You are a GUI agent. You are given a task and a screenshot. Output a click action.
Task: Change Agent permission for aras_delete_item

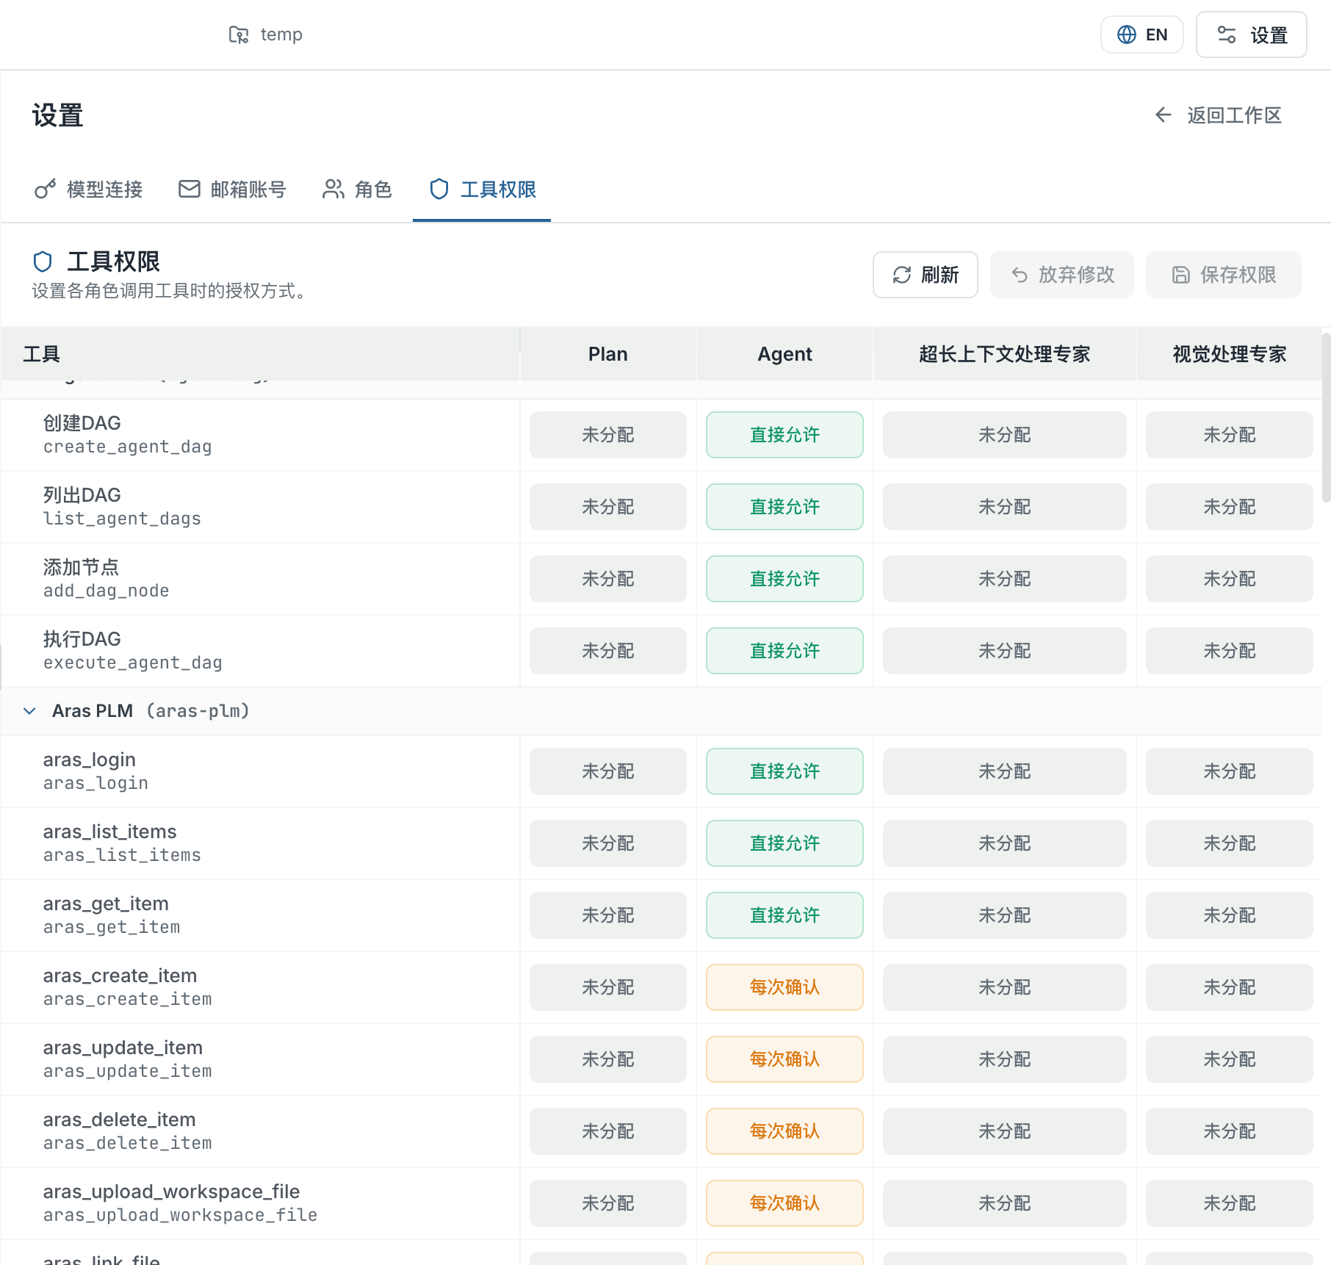tap(784, 1131)
